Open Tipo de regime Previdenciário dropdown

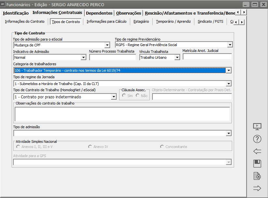pos(230,45)
